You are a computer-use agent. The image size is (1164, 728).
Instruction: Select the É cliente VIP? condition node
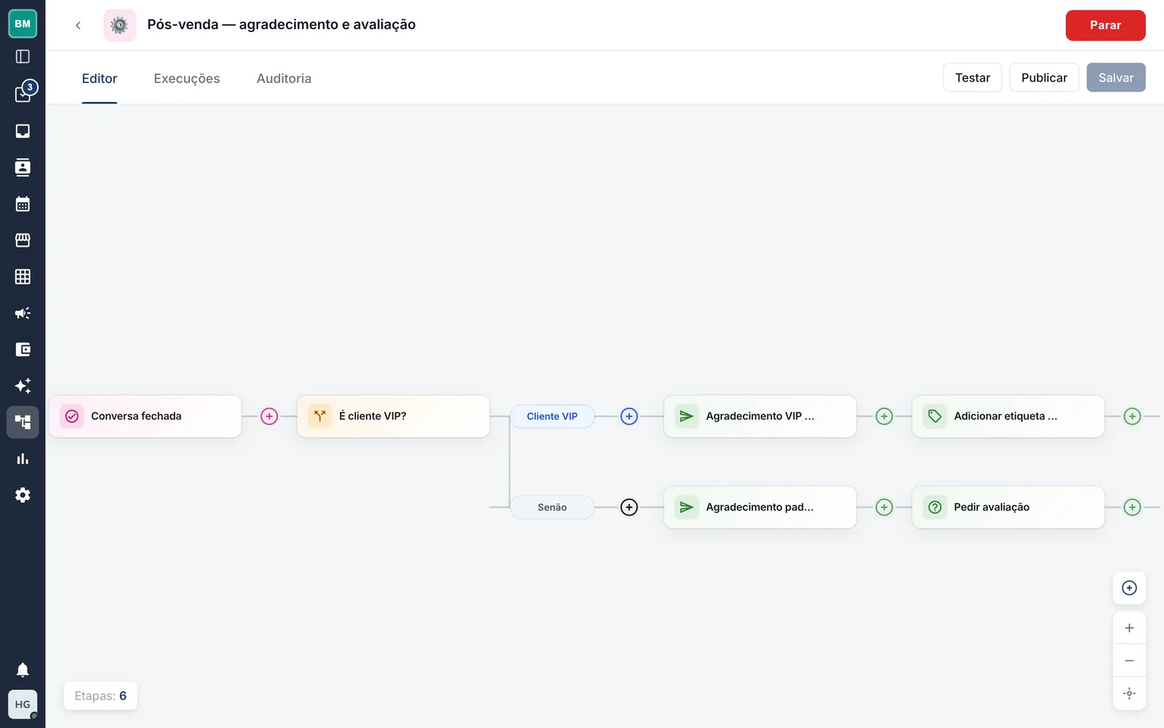tap(393, 416)
